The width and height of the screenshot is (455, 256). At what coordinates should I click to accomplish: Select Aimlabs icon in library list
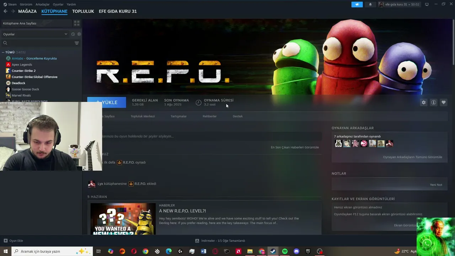[x=8, y=58]
